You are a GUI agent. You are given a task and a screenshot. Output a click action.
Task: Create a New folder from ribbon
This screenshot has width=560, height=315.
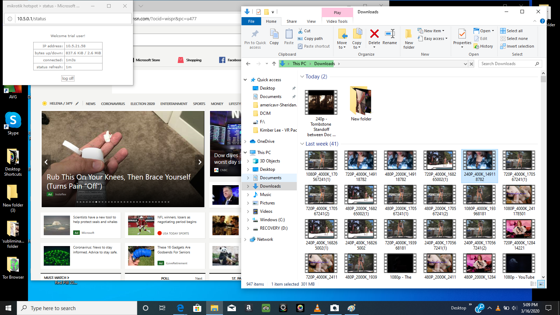click(409, 39)
